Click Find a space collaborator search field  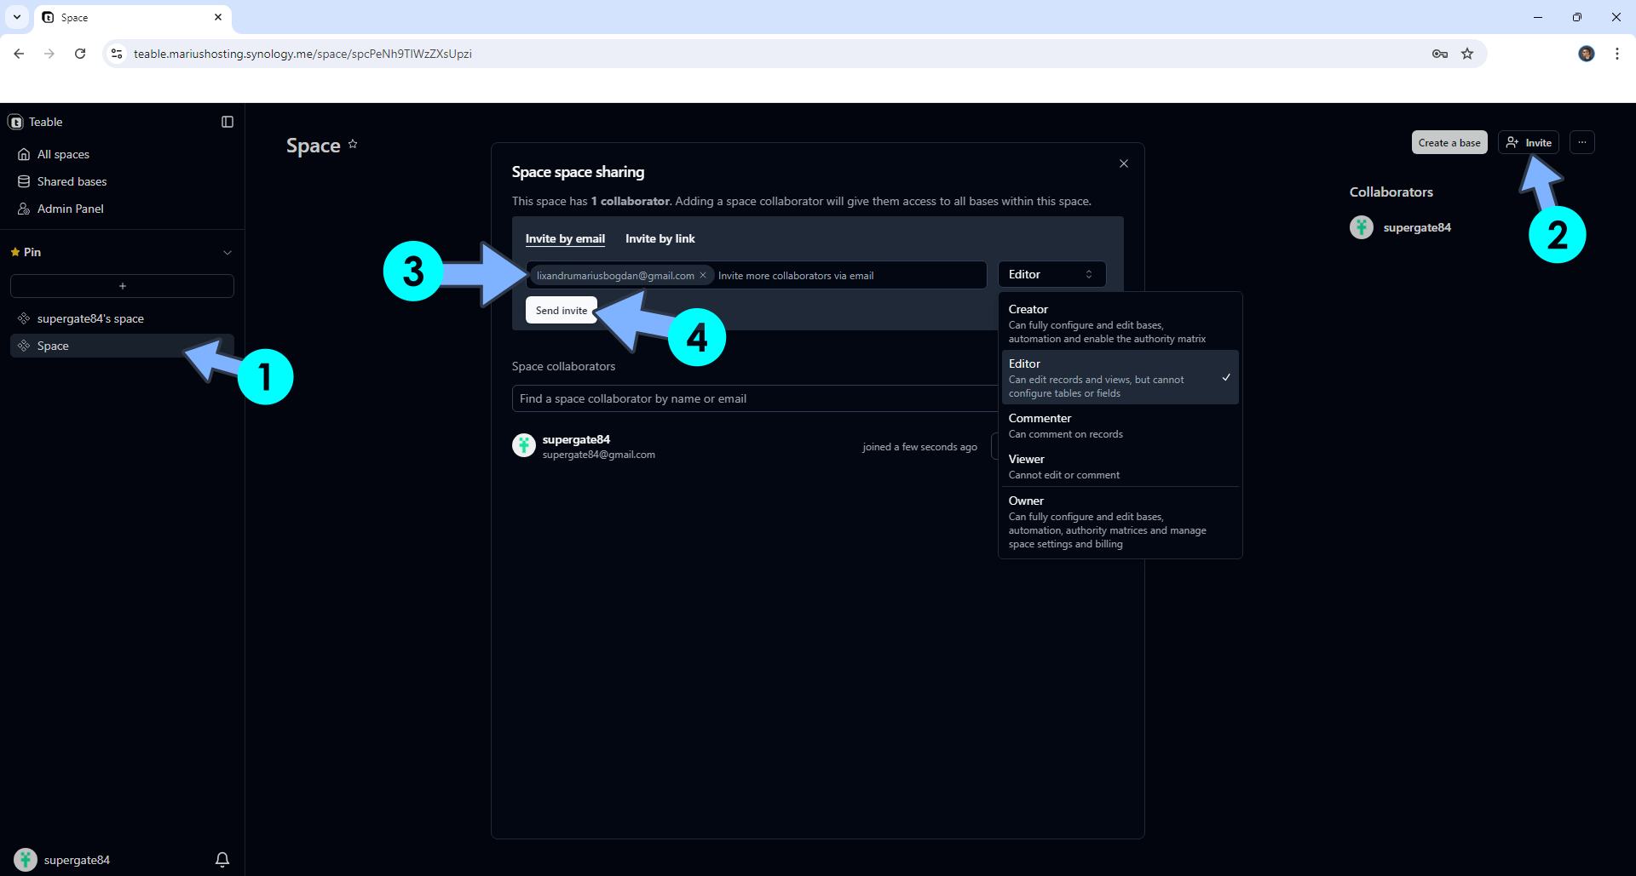point(755,398)
